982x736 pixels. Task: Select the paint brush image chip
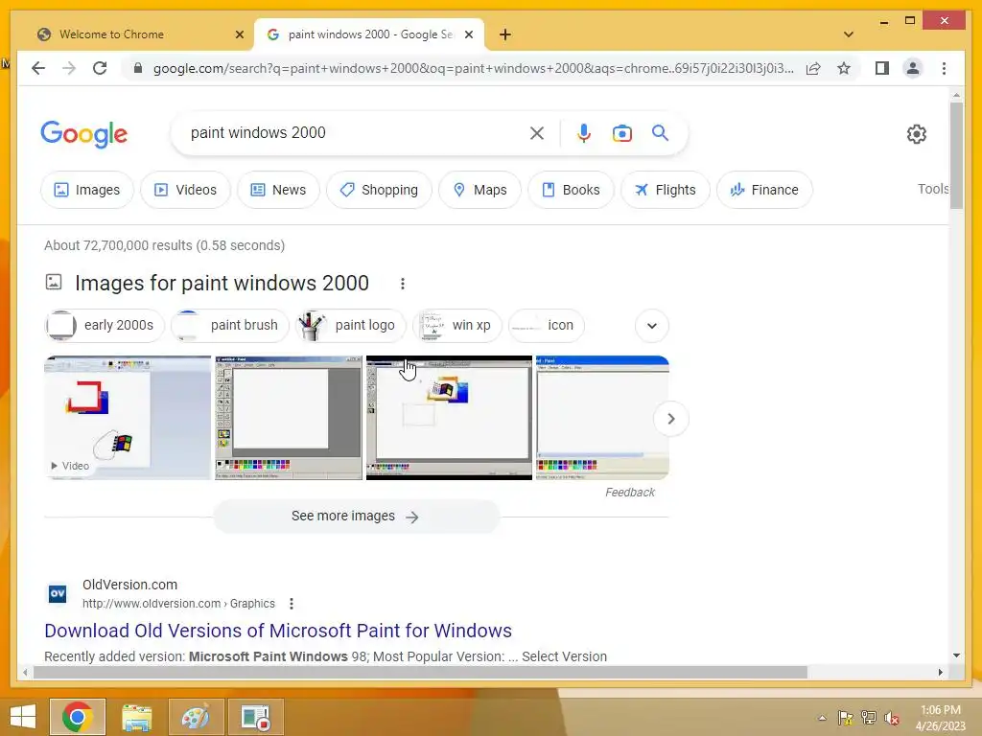click(230, 326)
